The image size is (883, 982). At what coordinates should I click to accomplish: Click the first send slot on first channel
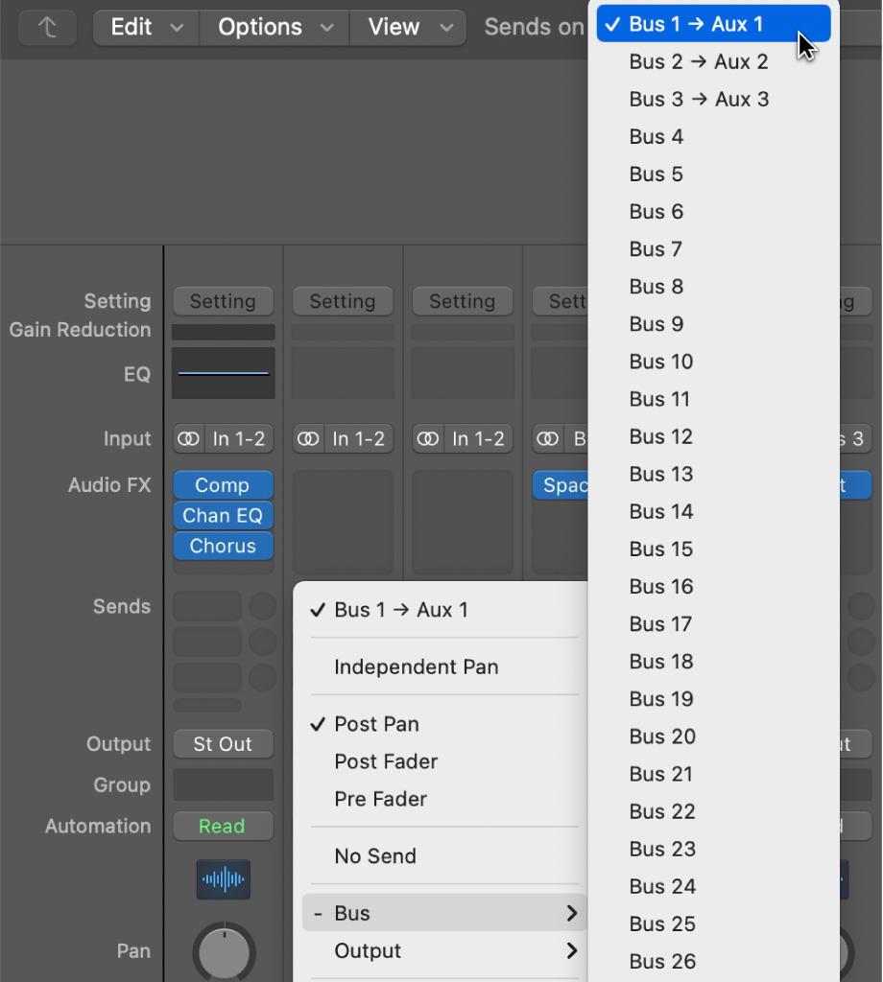[207, 606]
